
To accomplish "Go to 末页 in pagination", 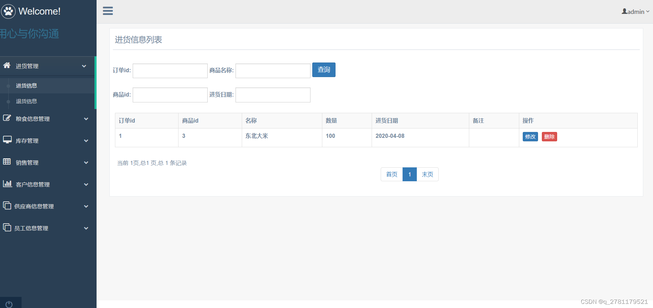I will click(428, 174).
